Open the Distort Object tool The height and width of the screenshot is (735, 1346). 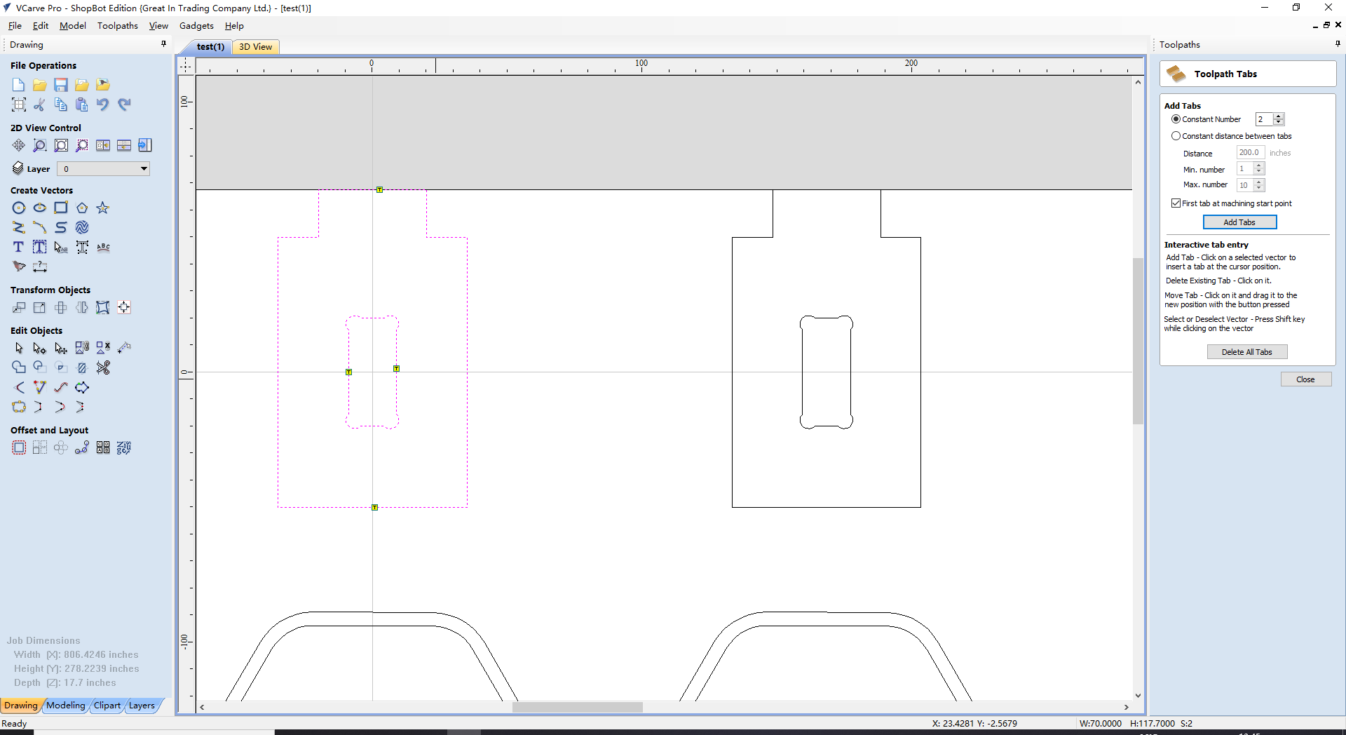(103, 307)
